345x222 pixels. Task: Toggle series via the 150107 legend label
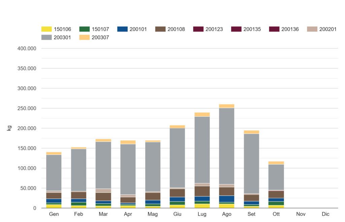tap(100, 29)
